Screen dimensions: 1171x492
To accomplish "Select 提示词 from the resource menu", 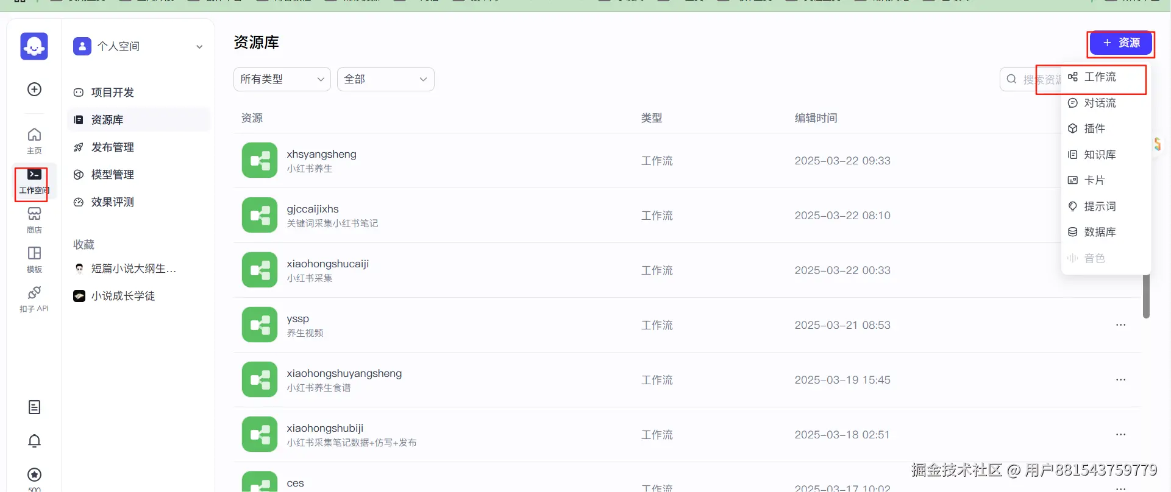I will click(x=1106, y=206).
